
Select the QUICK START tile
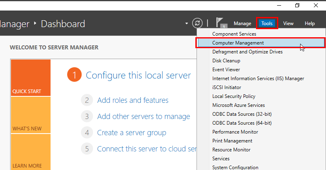[x=31, y=78]
